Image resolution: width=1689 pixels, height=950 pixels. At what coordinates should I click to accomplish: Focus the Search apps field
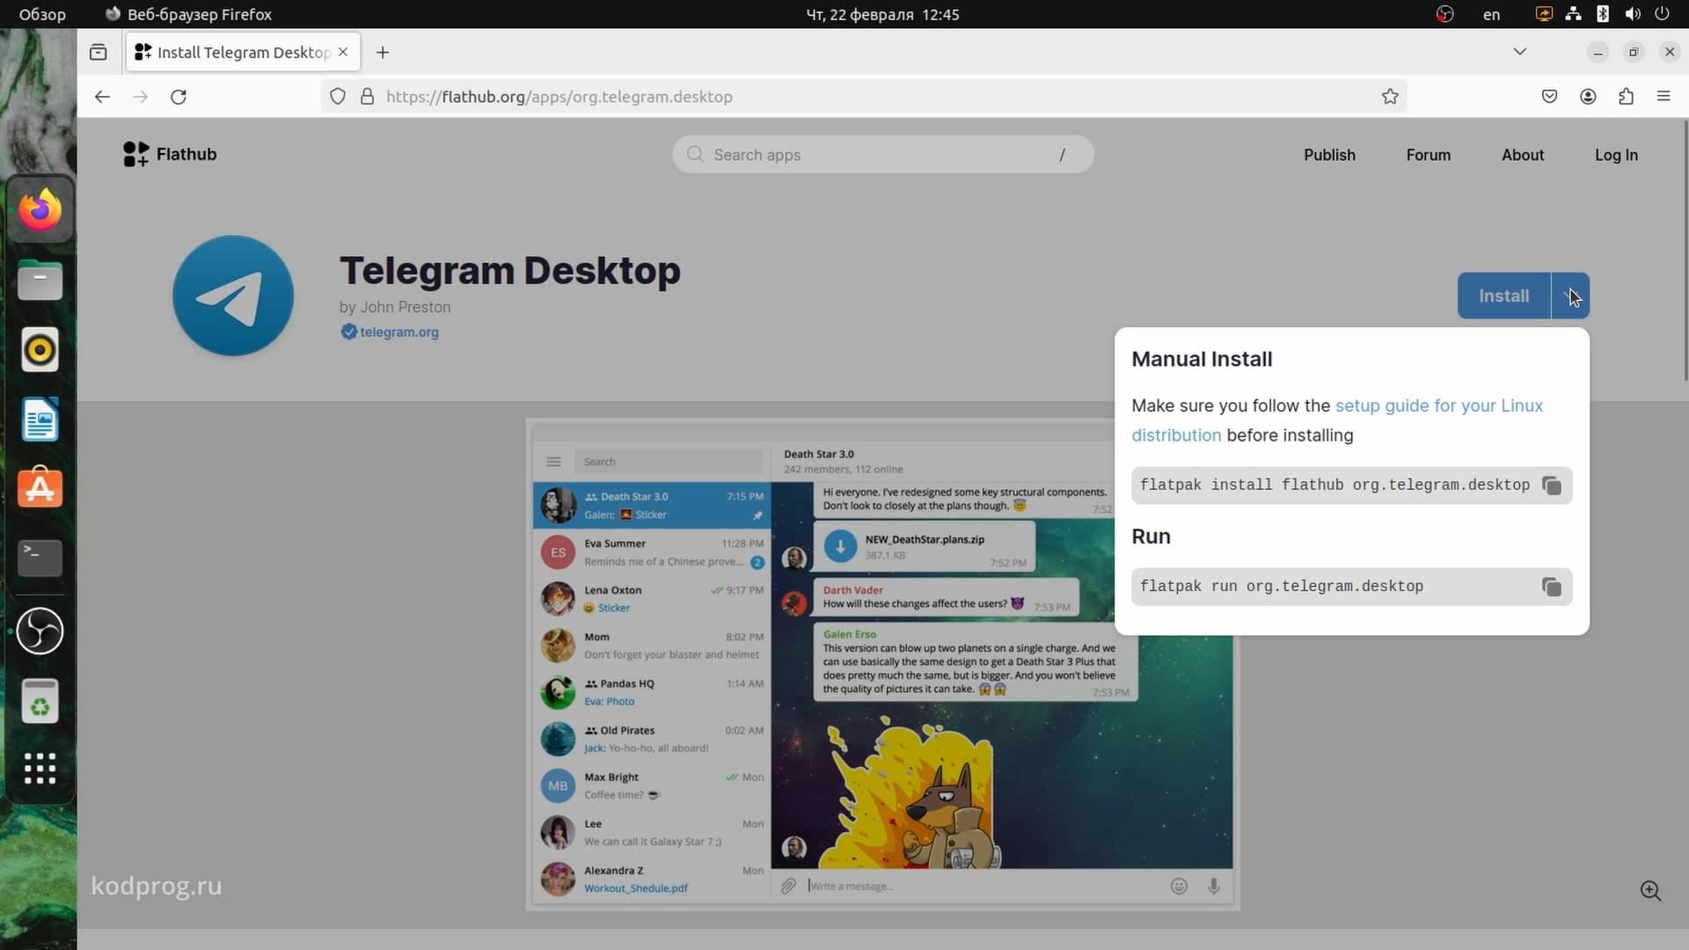(x=883, y=155)
